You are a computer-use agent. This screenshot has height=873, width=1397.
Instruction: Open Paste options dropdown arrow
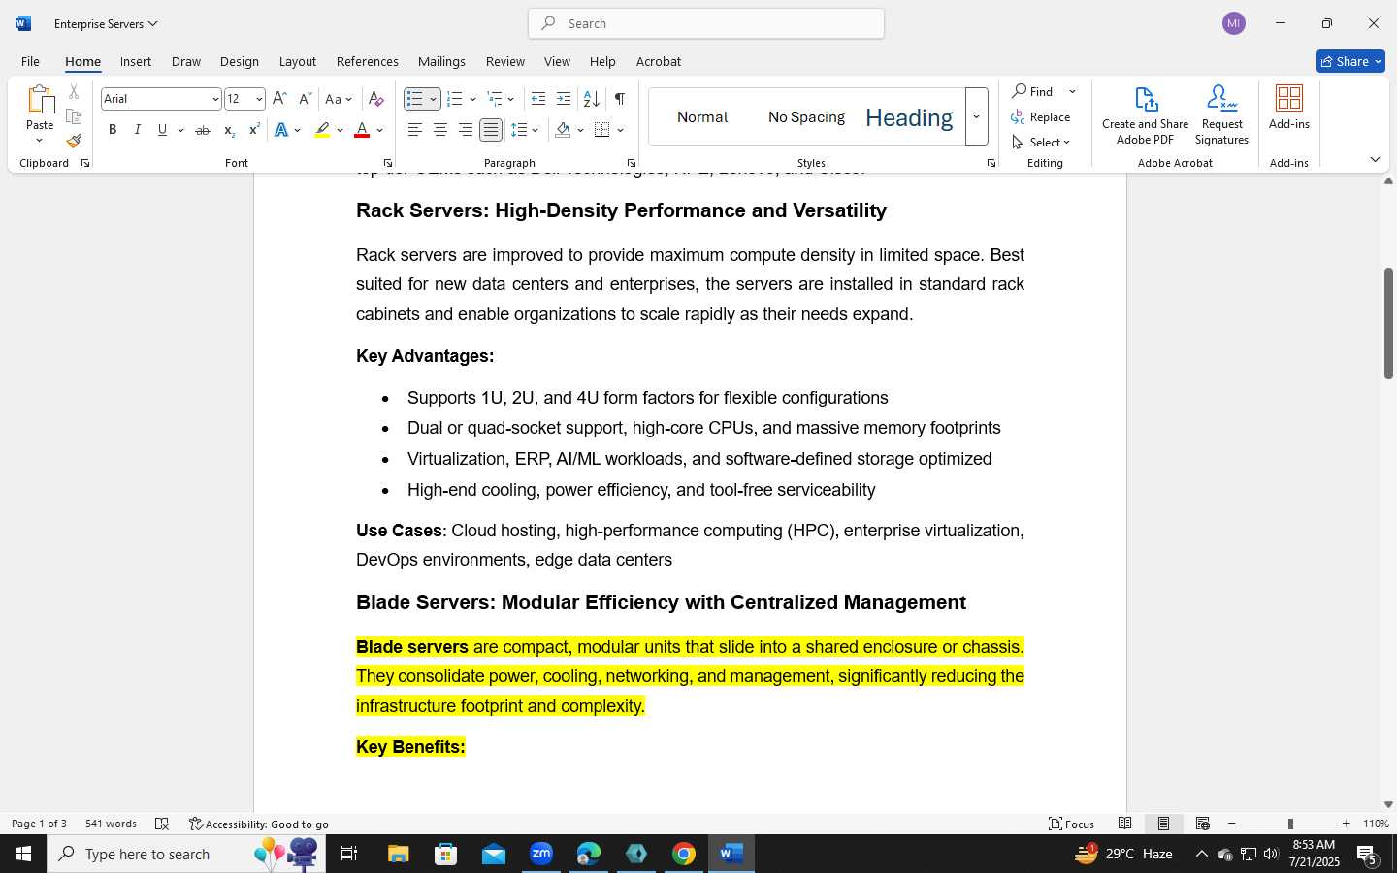click(40, 141)
